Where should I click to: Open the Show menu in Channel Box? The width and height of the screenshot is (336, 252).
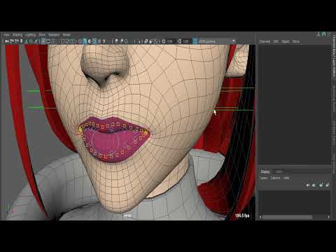tap(295, 41)
